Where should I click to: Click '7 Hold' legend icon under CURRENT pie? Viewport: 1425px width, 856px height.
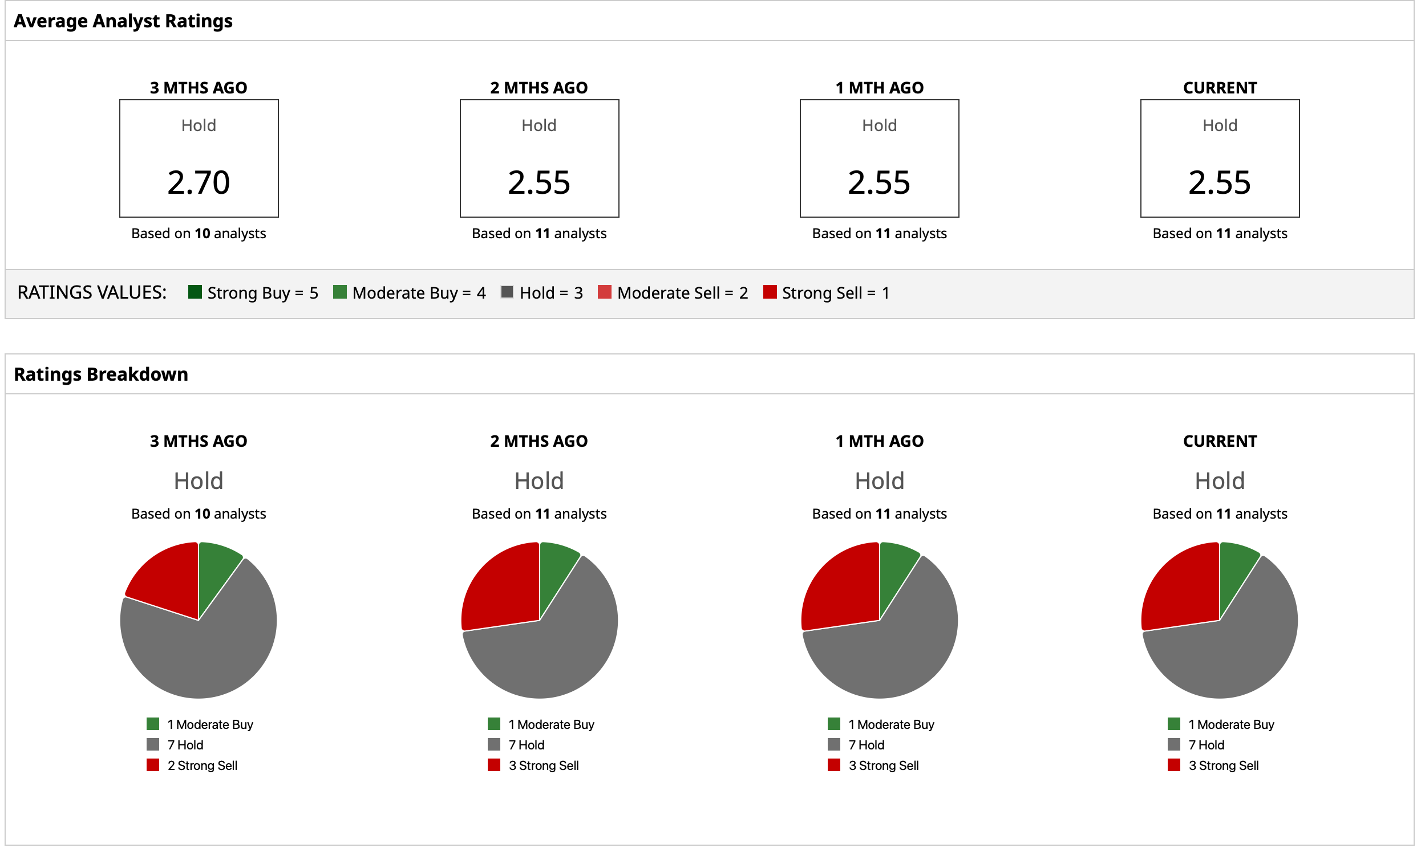[1174, 745]
